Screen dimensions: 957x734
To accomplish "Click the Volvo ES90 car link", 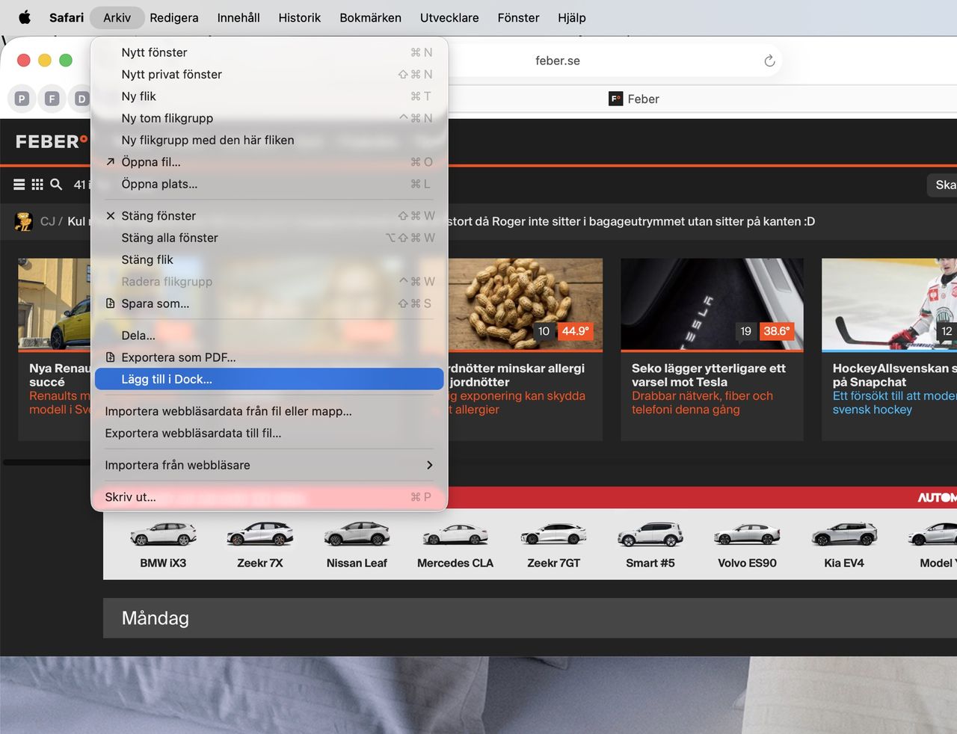I will coord(747,546).
